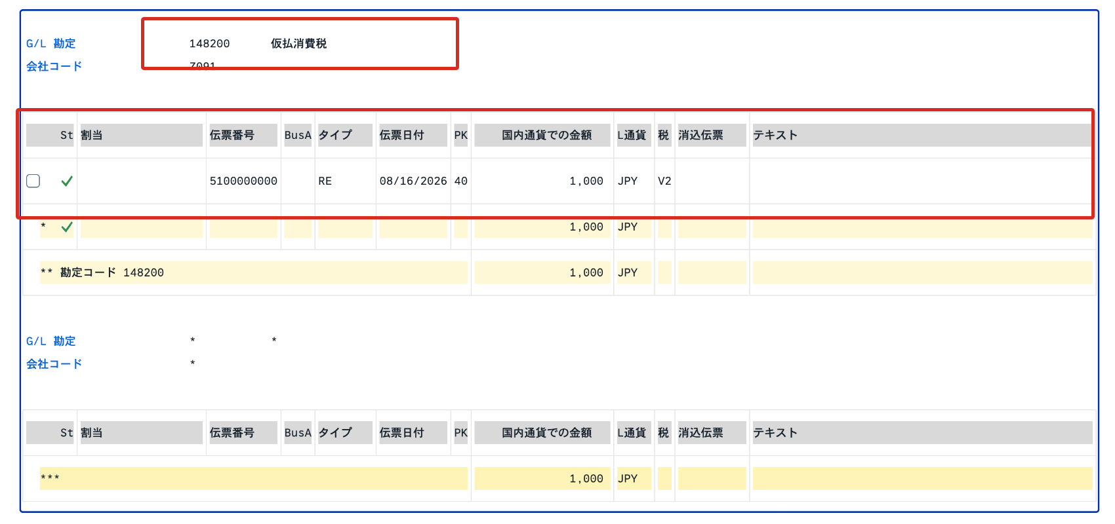Viewport: 1115px width, 524px height.
Task: Click the account name 仮払消費税
Action: tap(298, 43)
